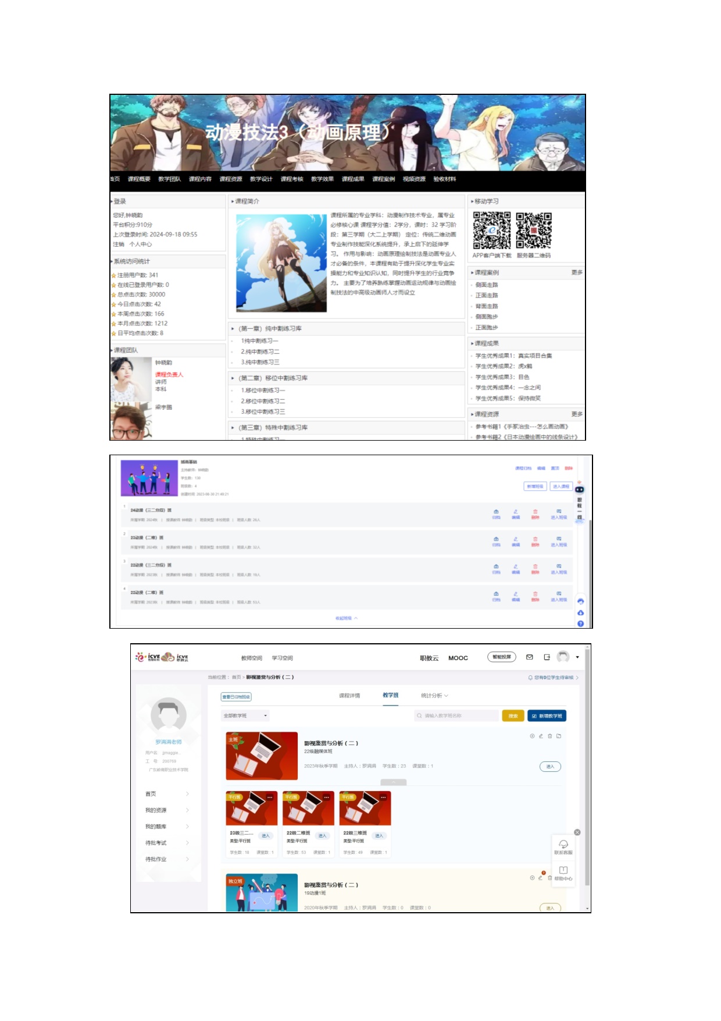Delete the 22动漫(二维)班 class
The width and height of the screenshot is (721, 1021).
tap(535, 597)
